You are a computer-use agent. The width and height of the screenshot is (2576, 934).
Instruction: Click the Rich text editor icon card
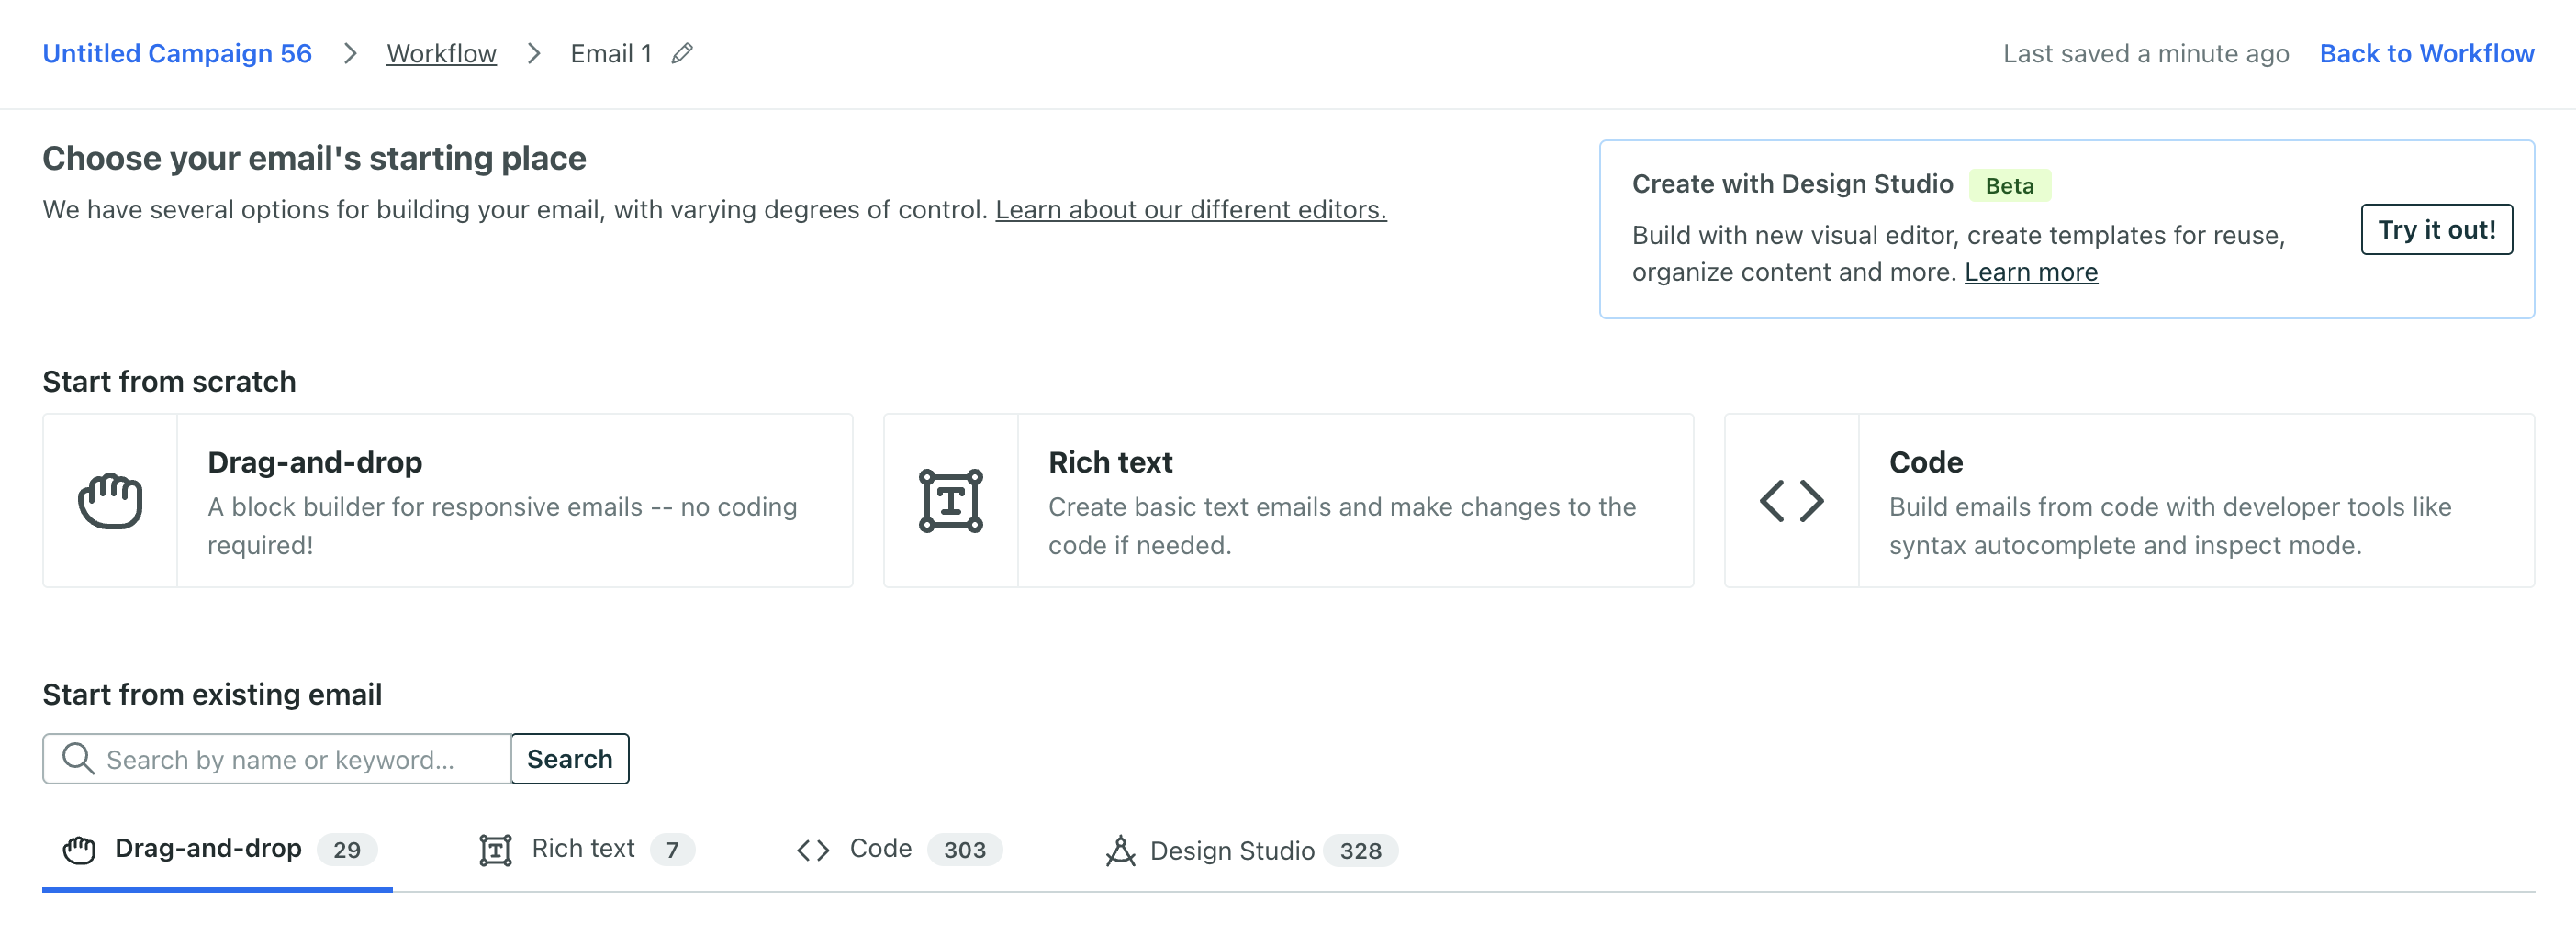point(950,500)
